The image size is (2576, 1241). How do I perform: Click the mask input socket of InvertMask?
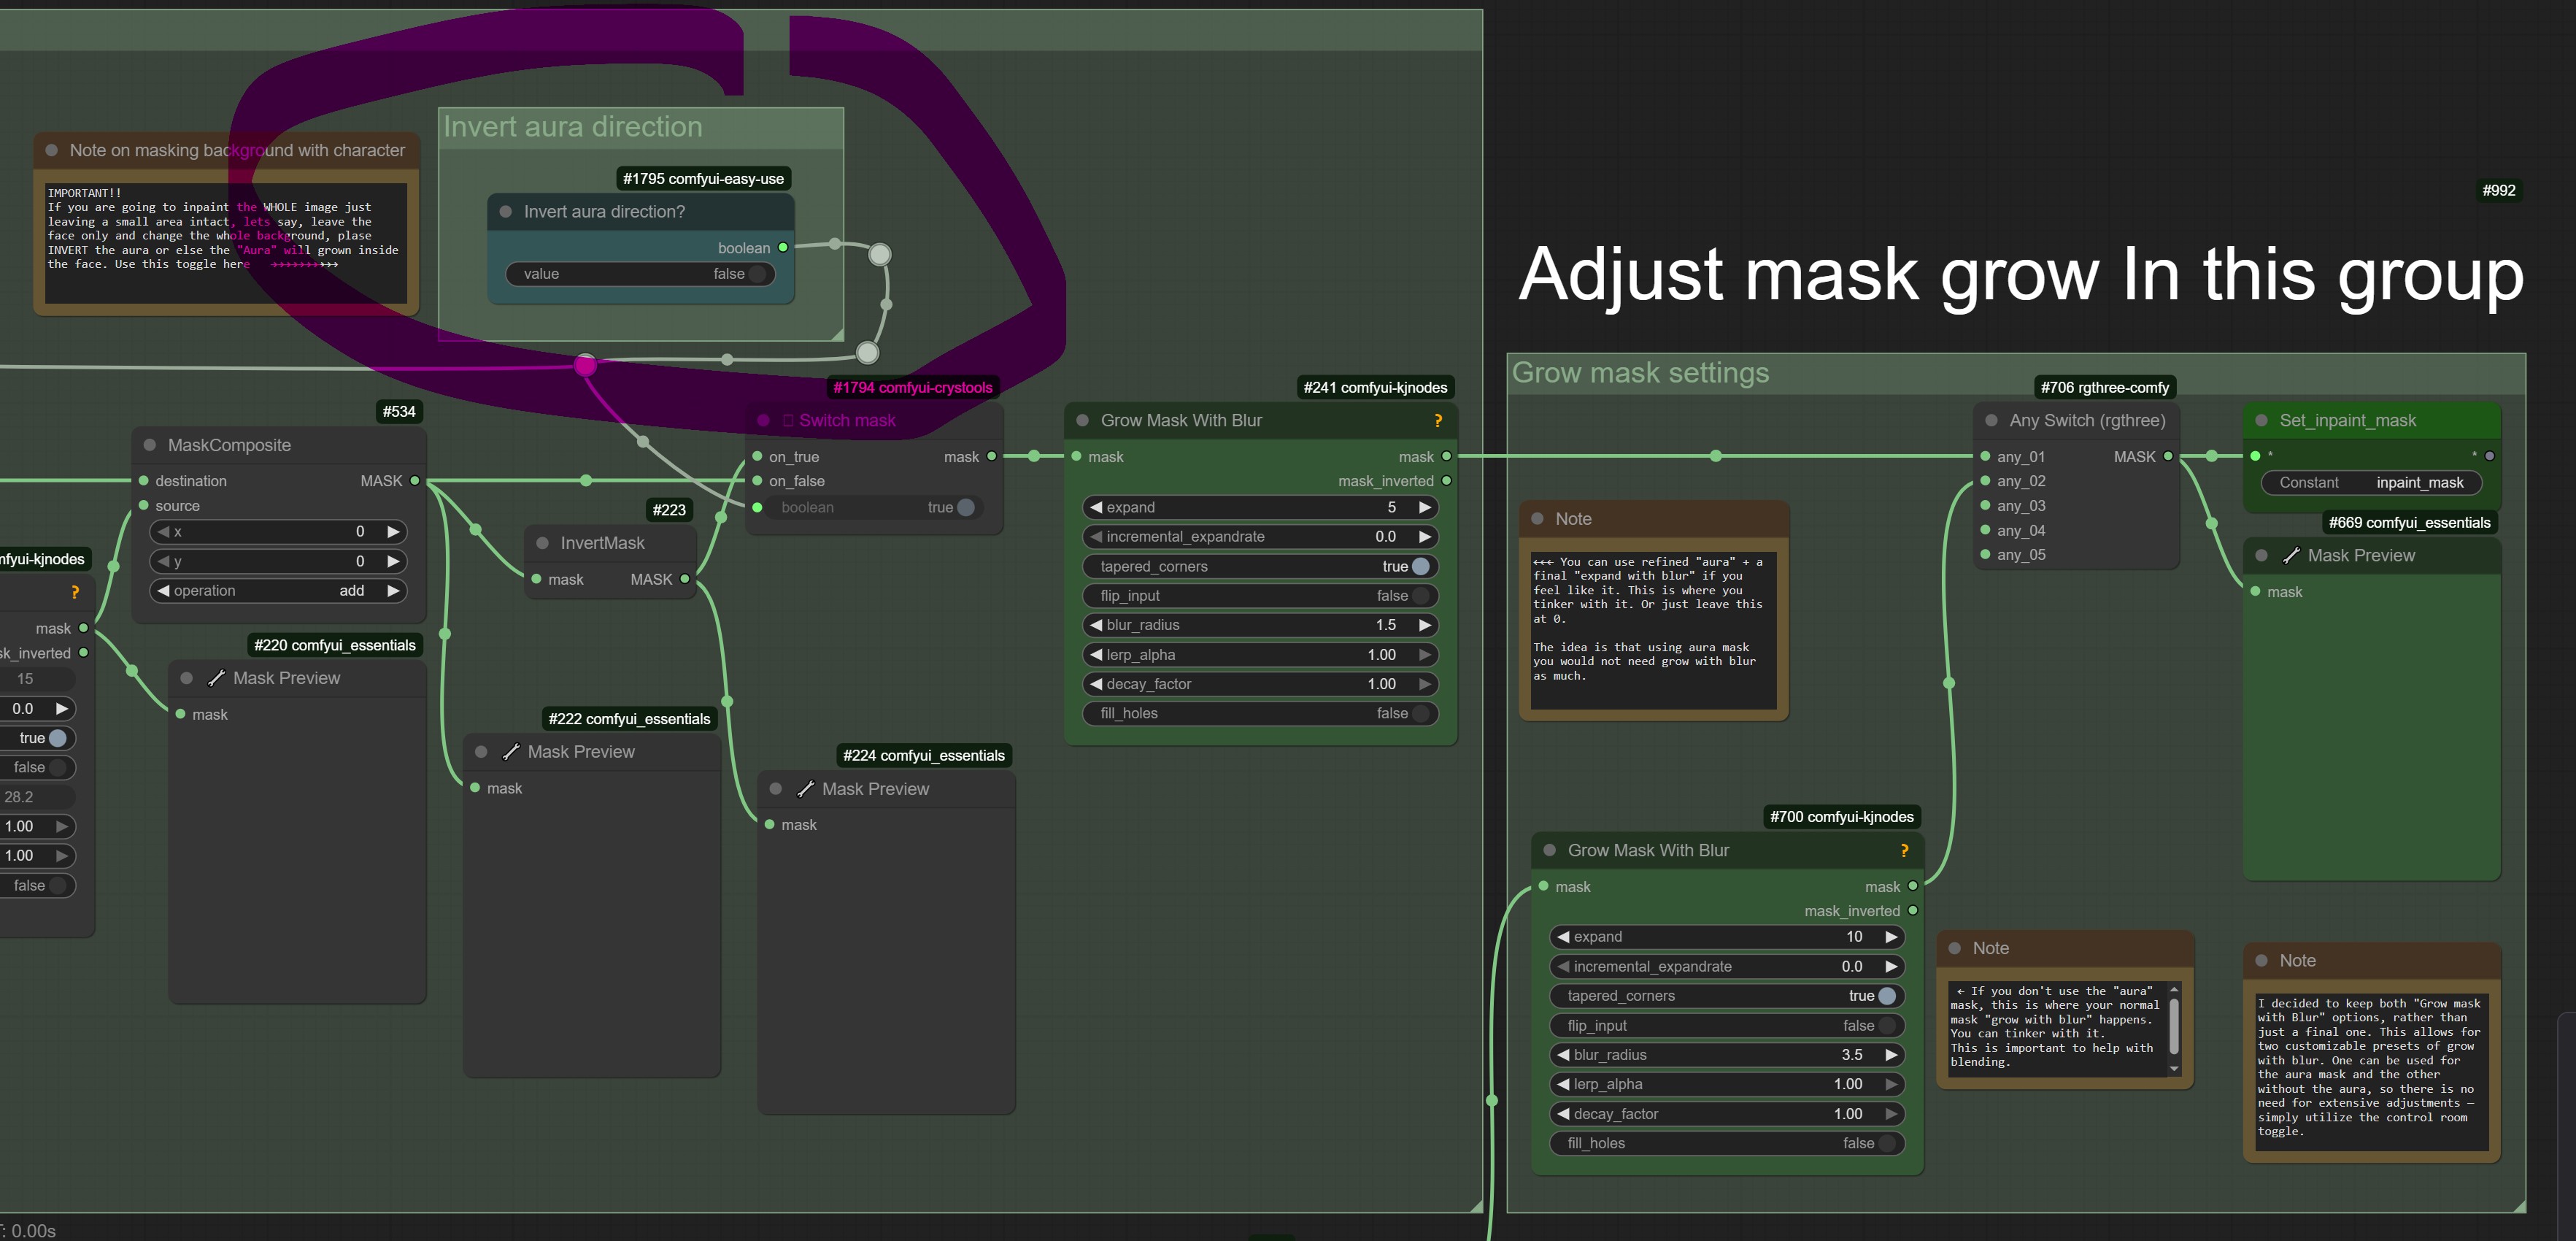tap(537, 580)
